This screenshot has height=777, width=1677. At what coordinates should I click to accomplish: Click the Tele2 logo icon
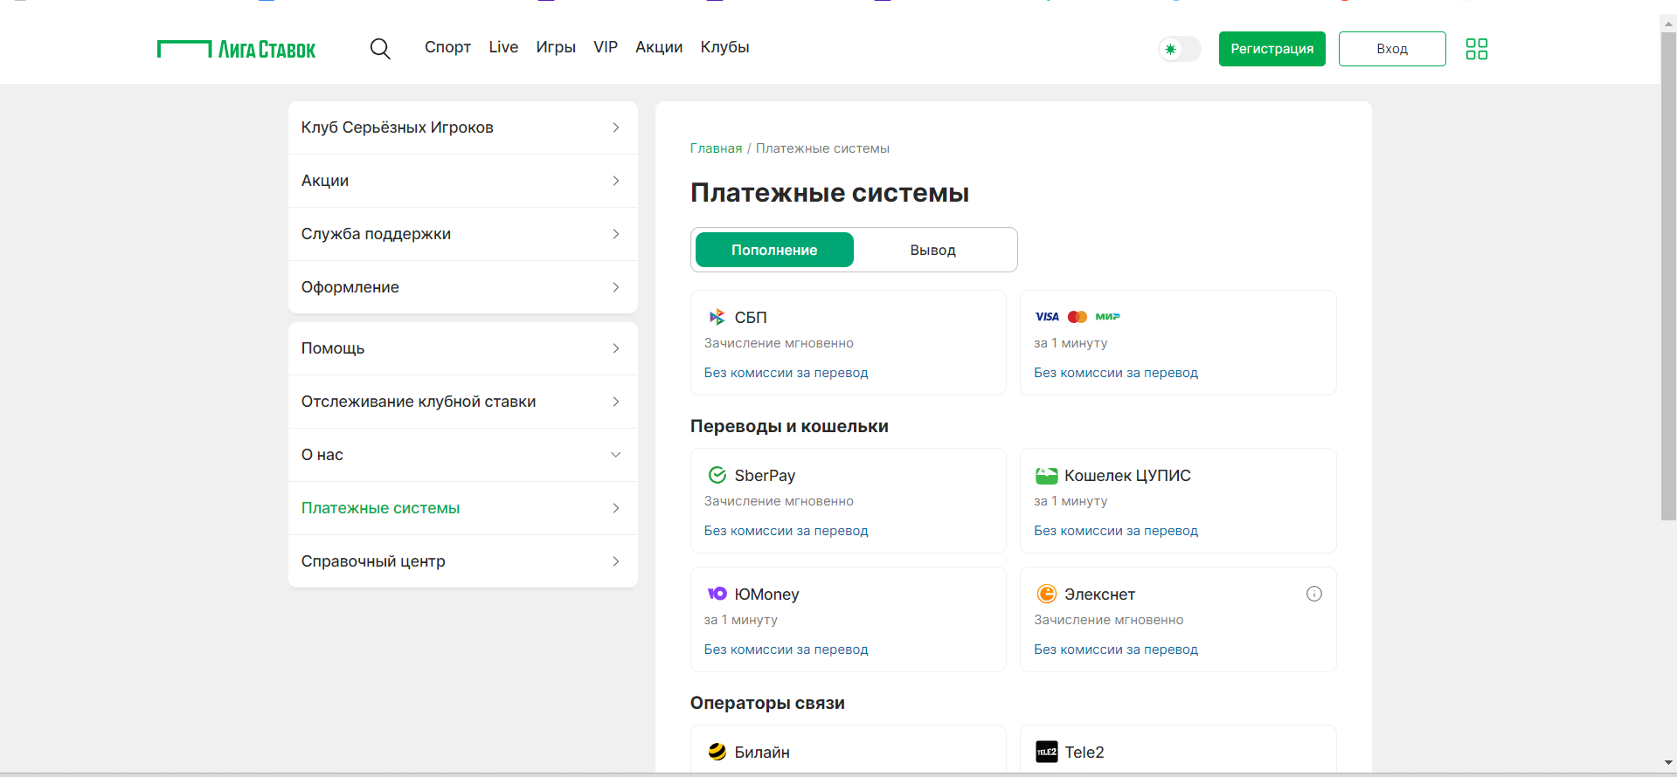coord(1047,752)
